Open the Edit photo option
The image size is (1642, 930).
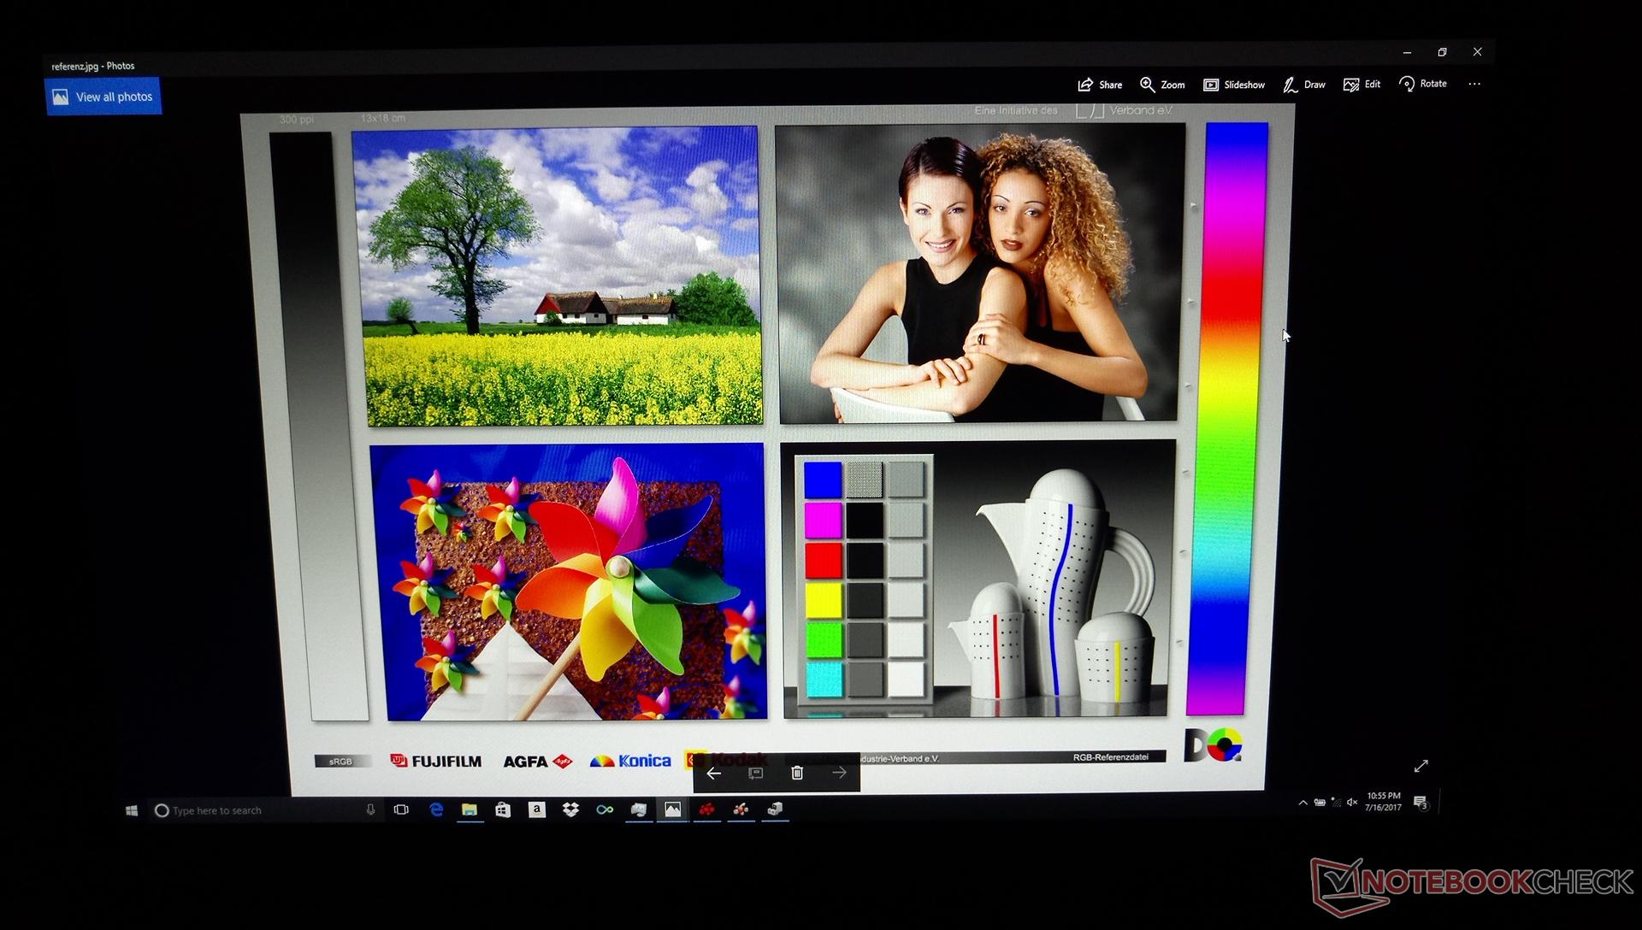click(1362, 84)
